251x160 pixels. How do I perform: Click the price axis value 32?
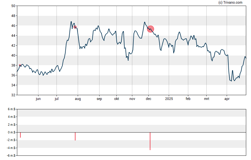point(13,95)
